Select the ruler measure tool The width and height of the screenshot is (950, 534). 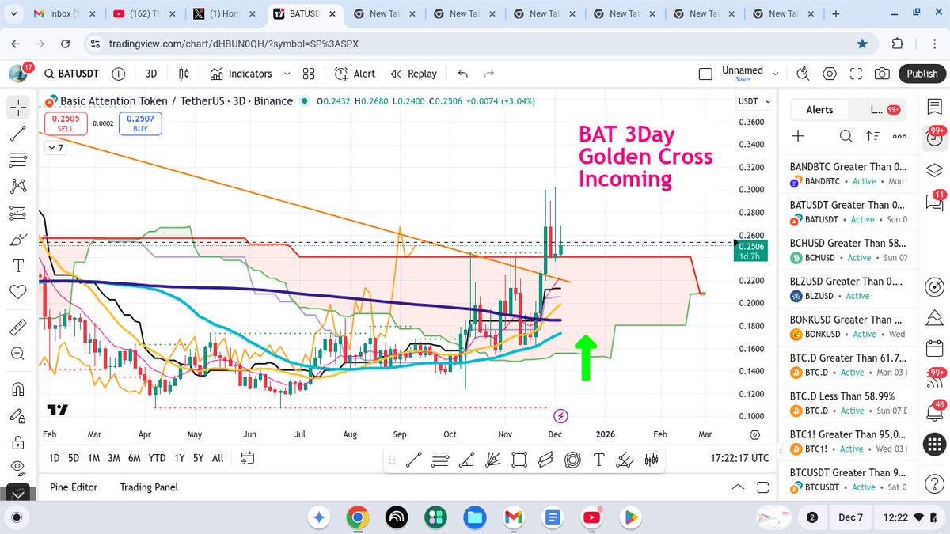click(x=18, y=327)
